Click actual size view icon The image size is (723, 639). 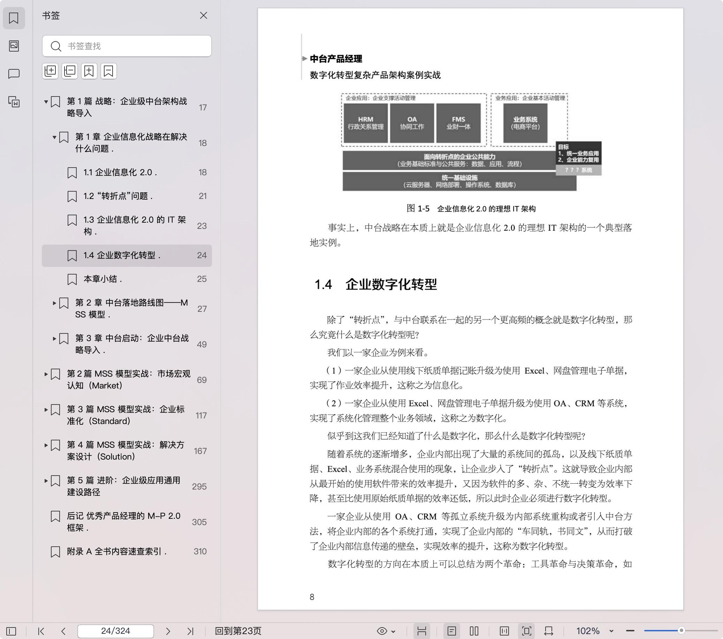click(504, 631)
